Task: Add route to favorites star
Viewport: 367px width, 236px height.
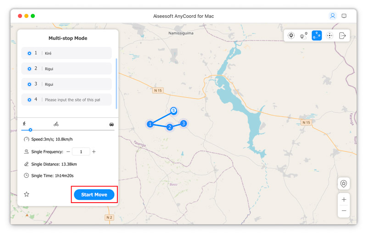Action: pos(27,194)
